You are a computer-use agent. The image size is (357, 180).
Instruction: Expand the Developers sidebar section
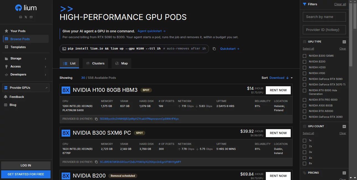[26, 74]
